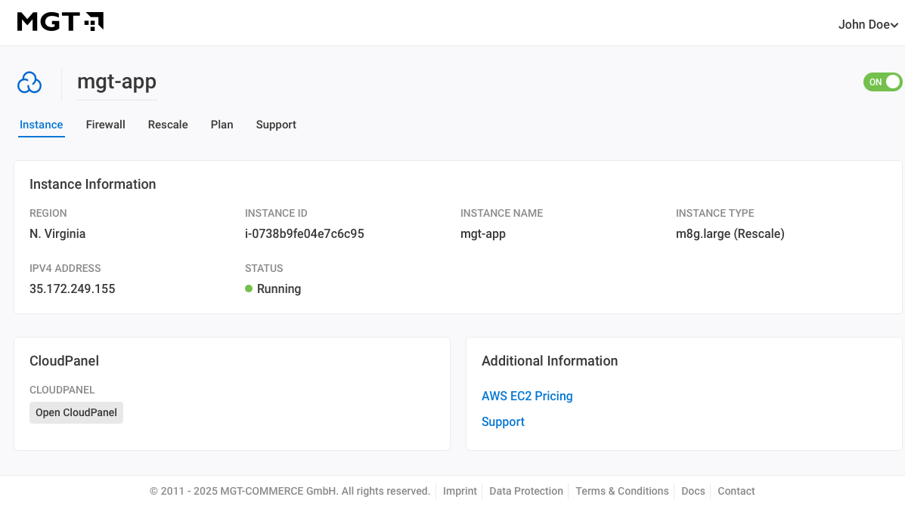This screenshot has height=506, width=905.
Task: Open the Support tab
Action: point(276,125)
